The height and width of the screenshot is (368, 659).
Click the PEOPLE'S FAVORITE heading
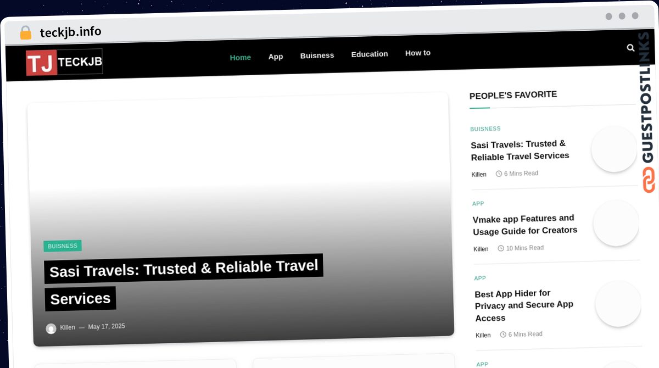click(513, 95)
